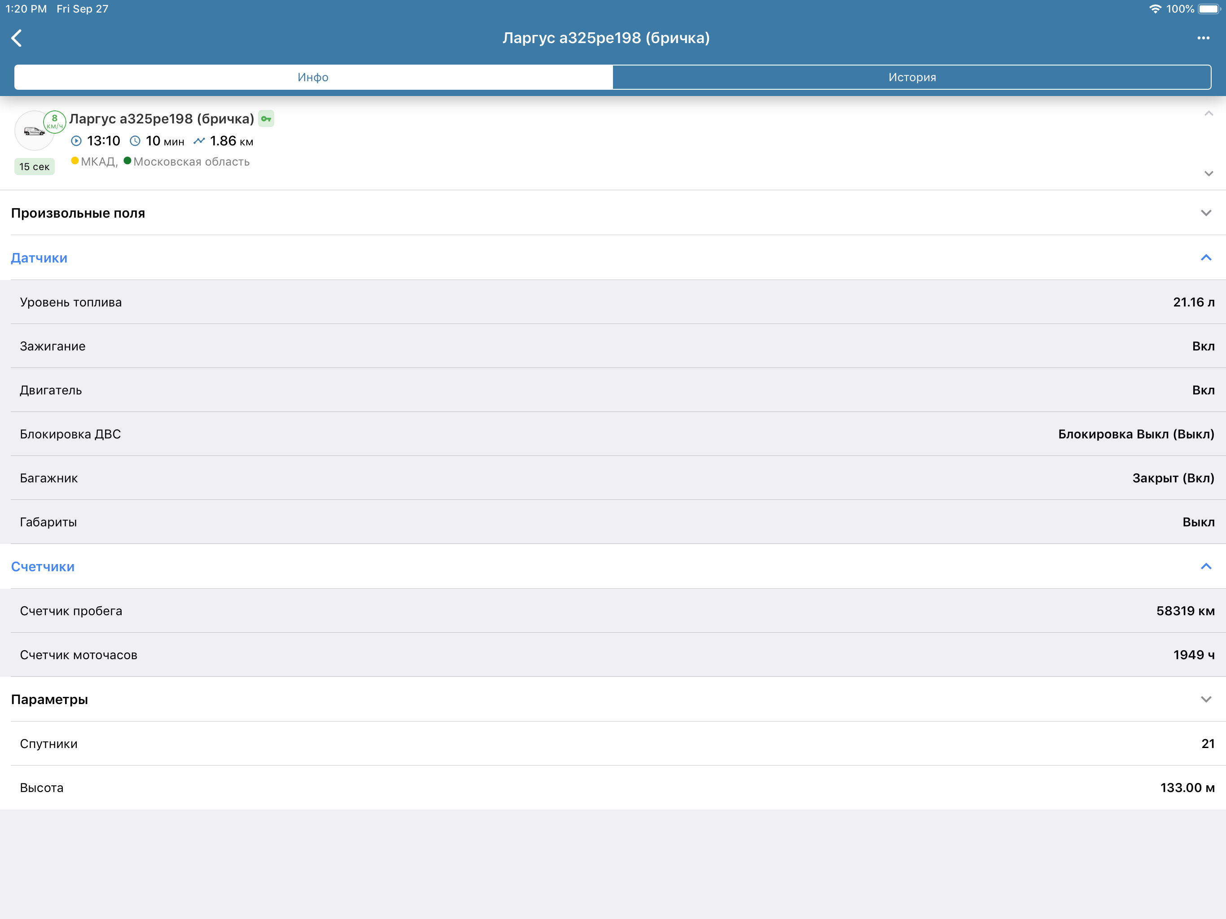
Task: Tap the green Московская область dot
Action: (x=127, y=161)
